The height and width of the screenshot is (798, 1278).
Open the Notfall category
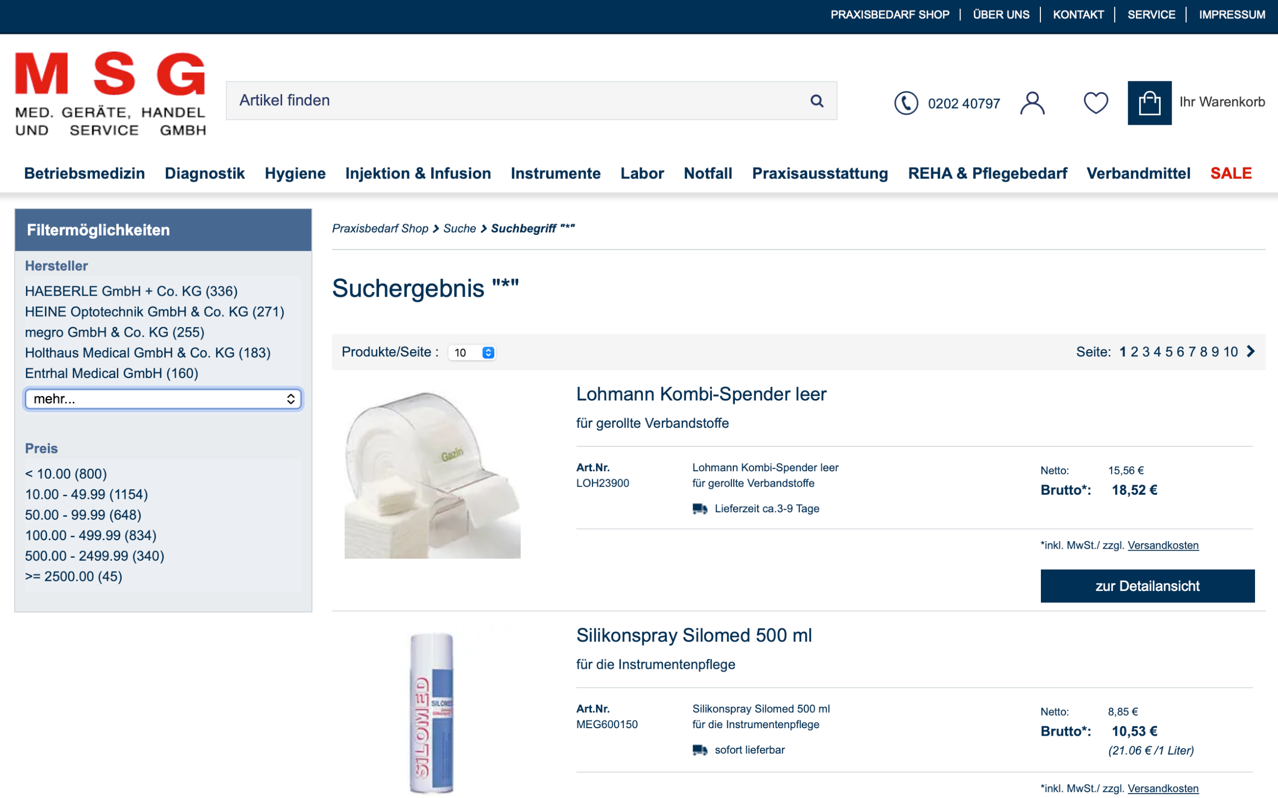708,174
